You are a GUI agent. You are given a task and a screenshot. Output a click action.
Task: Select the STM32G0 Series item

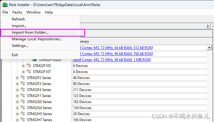39,102
